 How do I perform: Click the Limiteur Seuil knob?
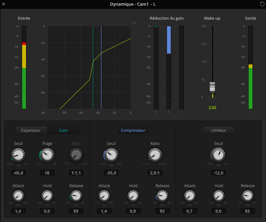(x=219, y=155)
